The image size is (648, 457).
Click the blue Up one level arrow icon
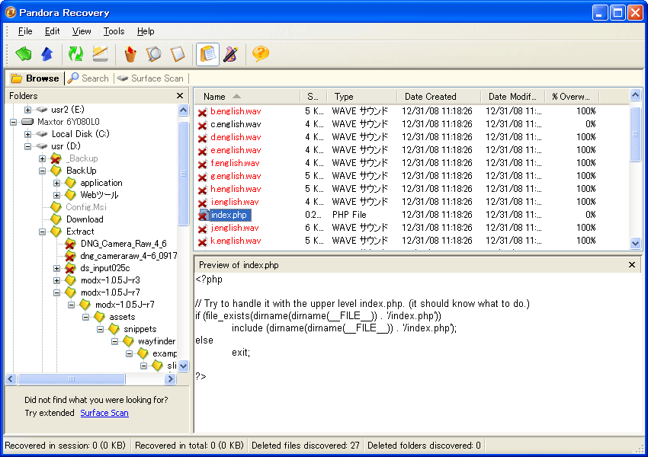pyautogui.click(x=47, y=53)
